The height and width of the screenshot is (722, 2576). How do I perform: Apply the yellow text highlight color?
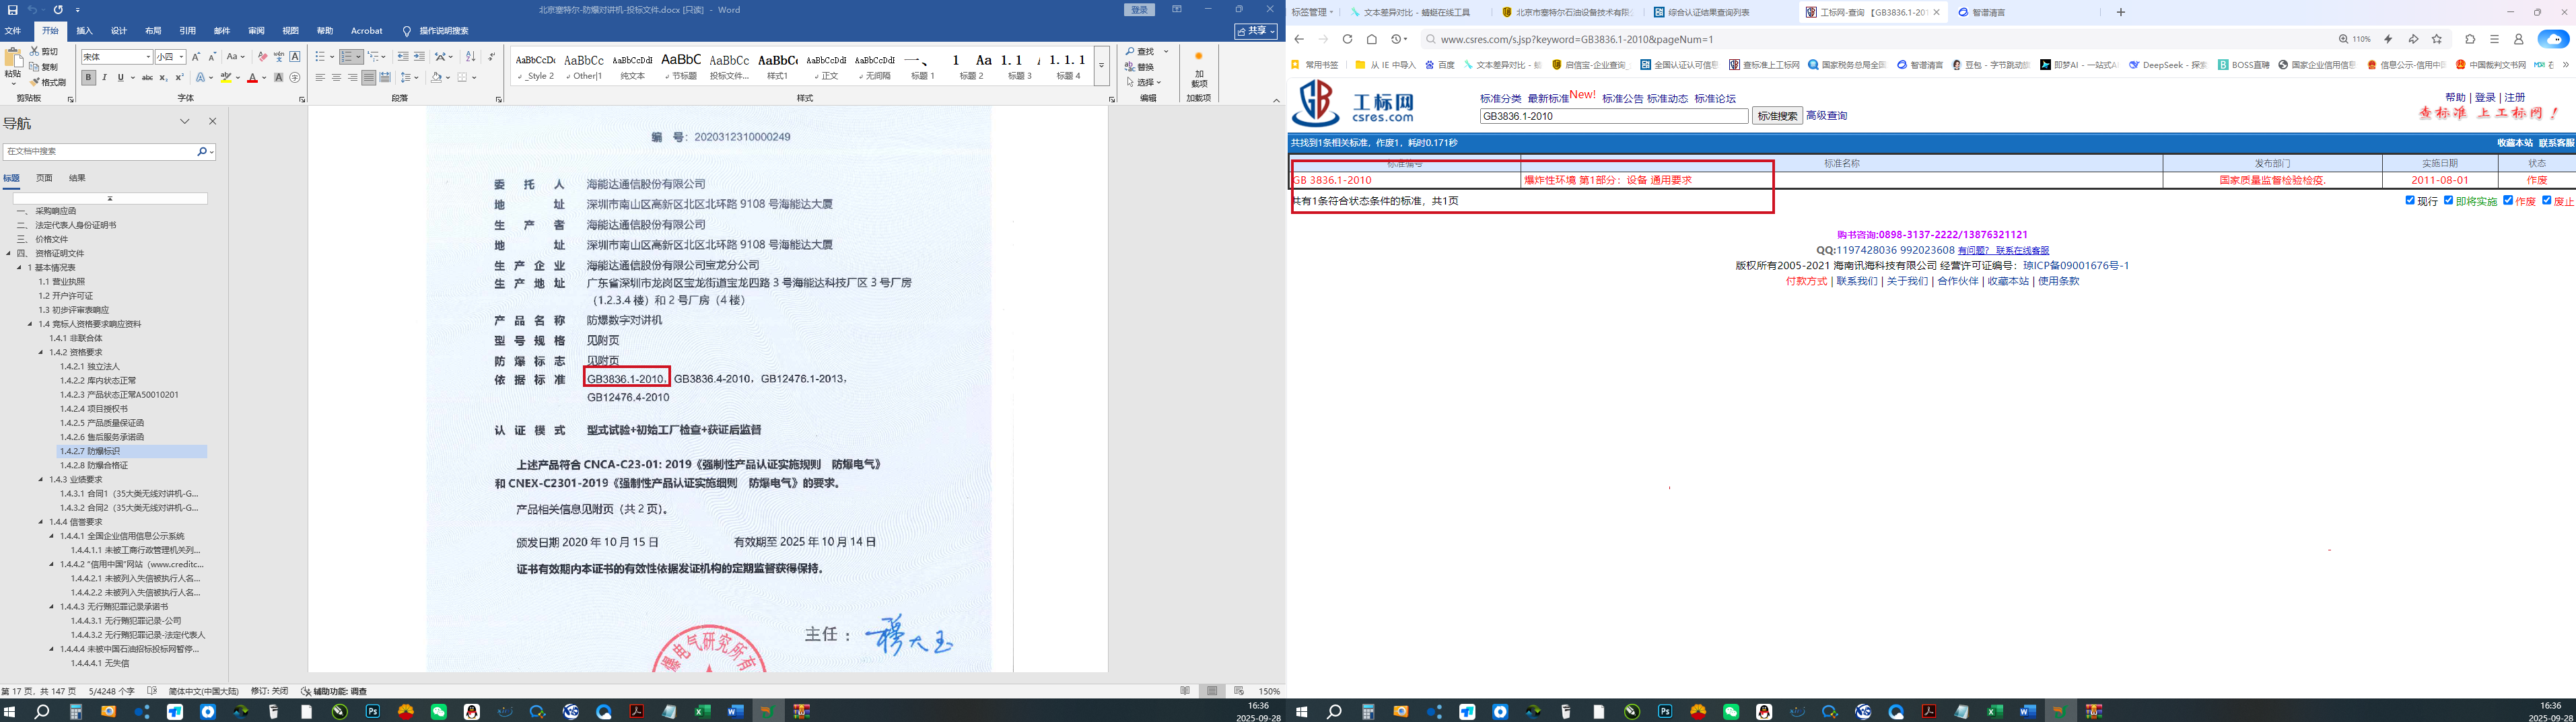(226, 77)
